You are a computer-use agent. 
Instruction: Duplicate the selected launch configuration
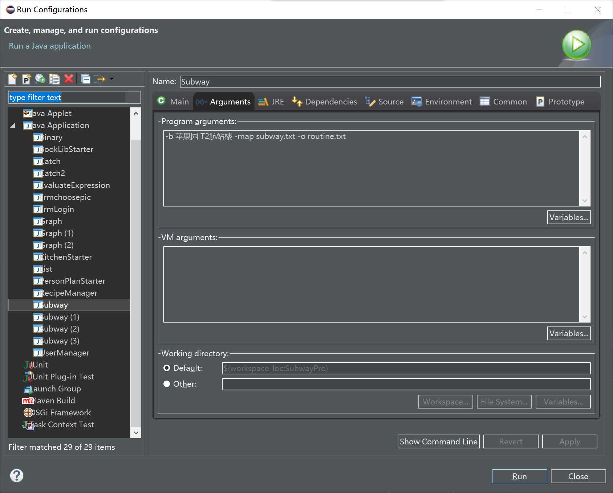54,79
